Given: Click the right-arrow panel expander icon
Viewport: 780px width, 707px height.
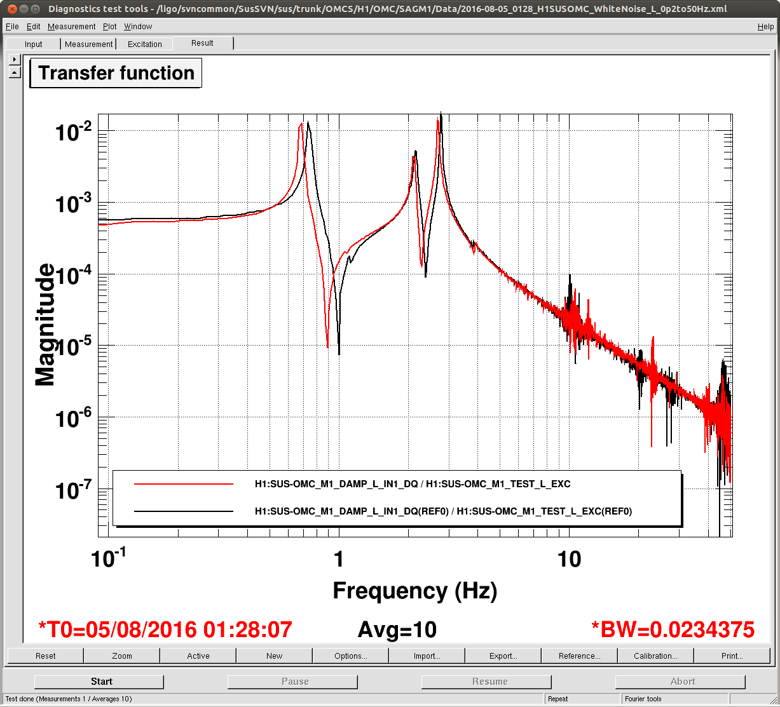Looking at the screenshot, I should 15,58.
